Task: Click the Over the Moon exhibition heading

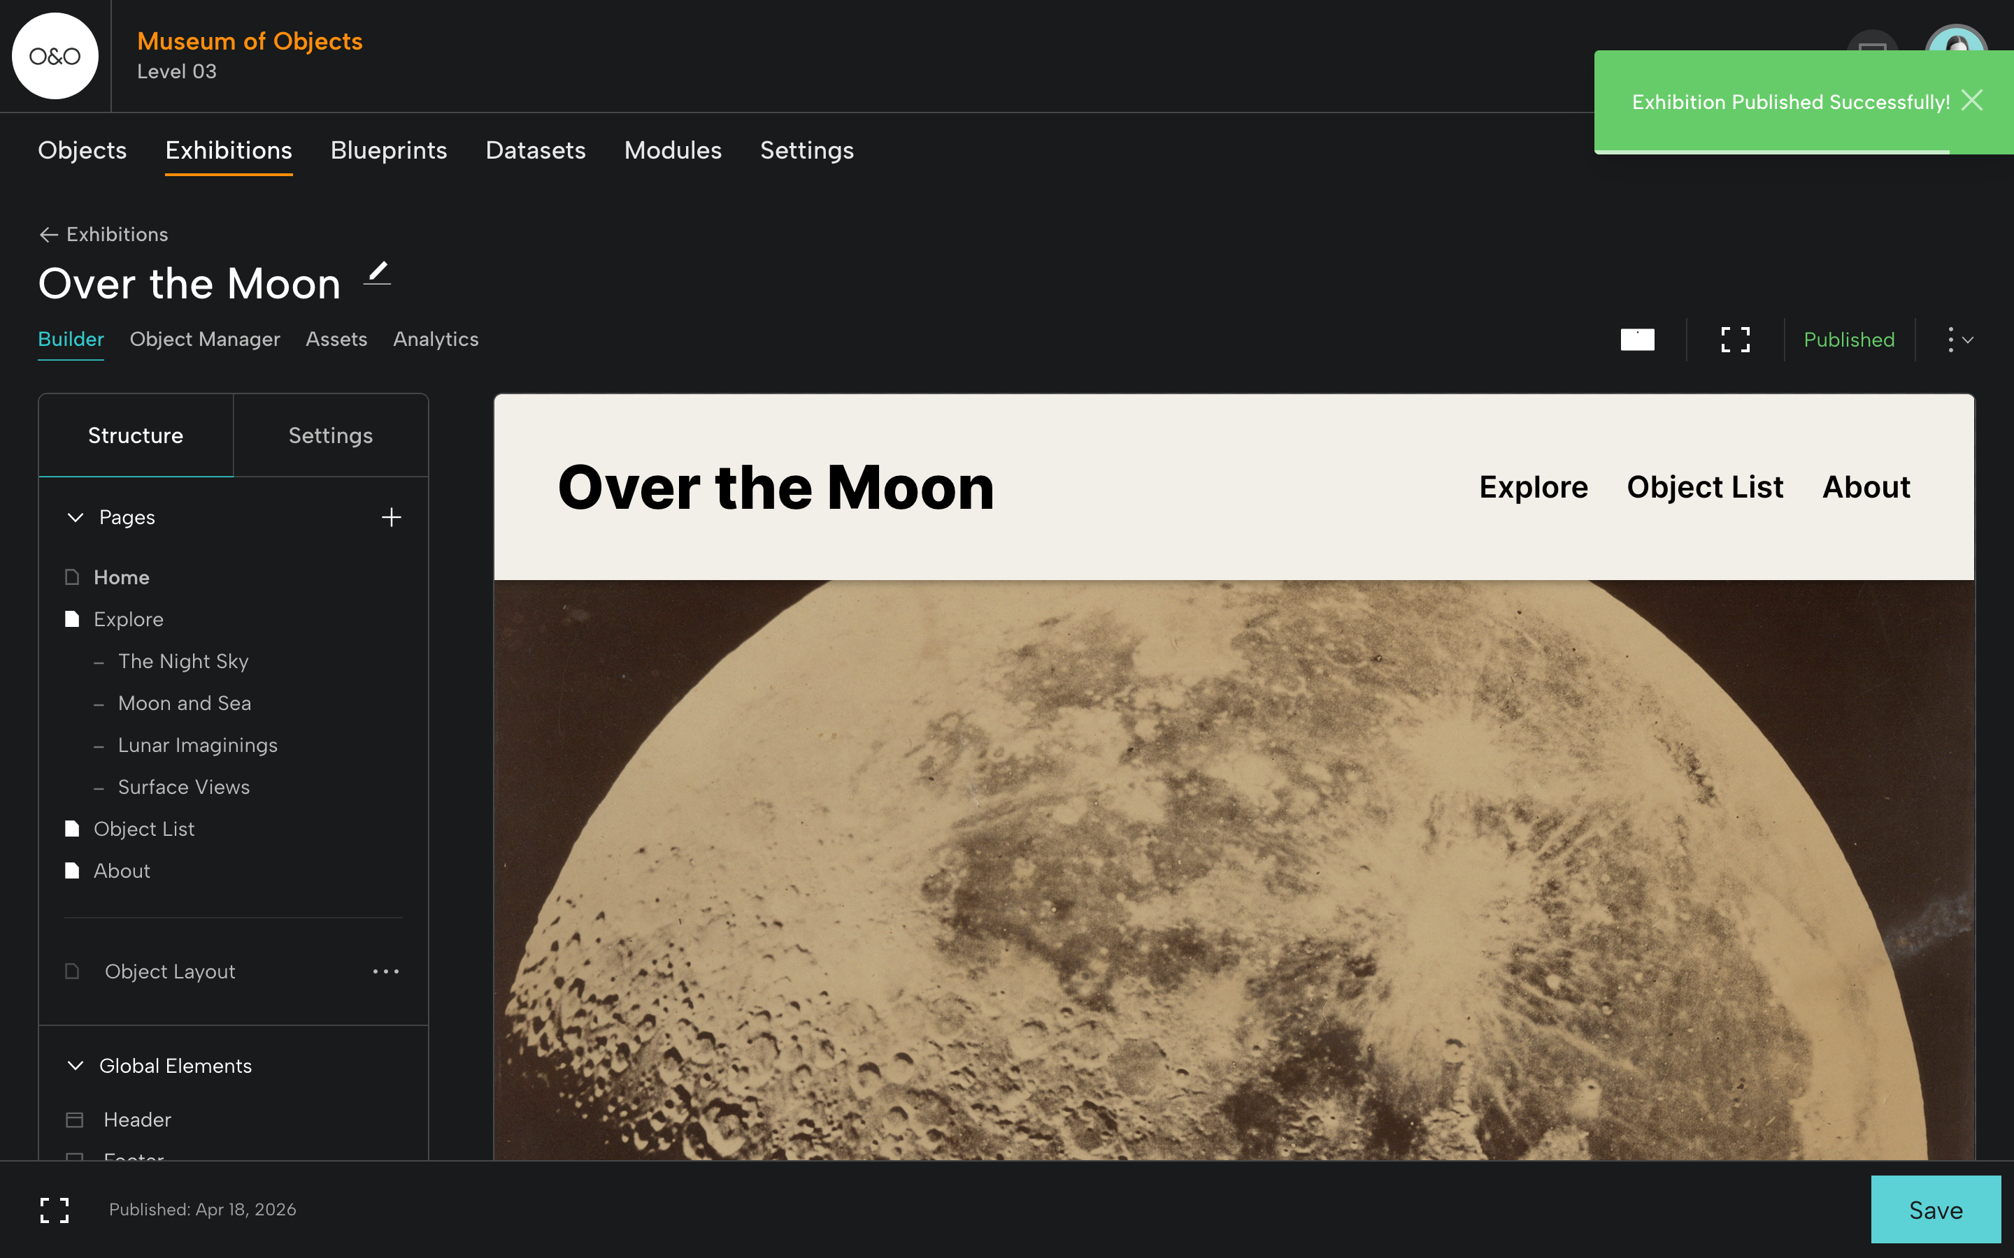Action: tap(190, 284)
